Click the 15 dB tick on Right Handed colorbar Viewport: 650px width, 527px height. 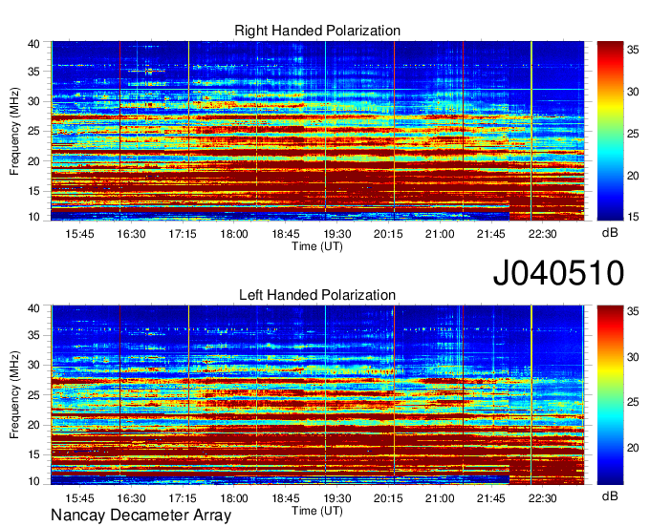pos(633,217)
